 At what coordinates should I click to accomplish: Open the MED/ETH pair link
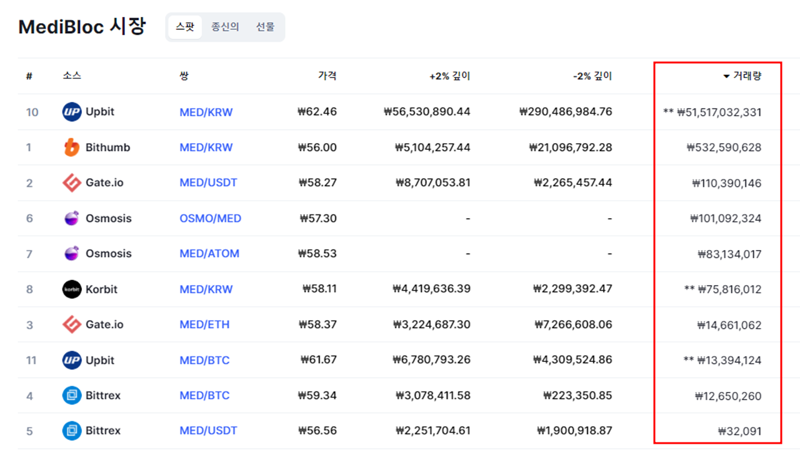(204, 324)
